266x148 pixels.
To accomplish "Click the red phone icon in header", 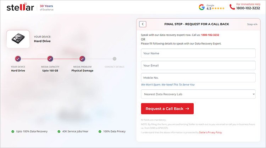I will coord(232,7).
